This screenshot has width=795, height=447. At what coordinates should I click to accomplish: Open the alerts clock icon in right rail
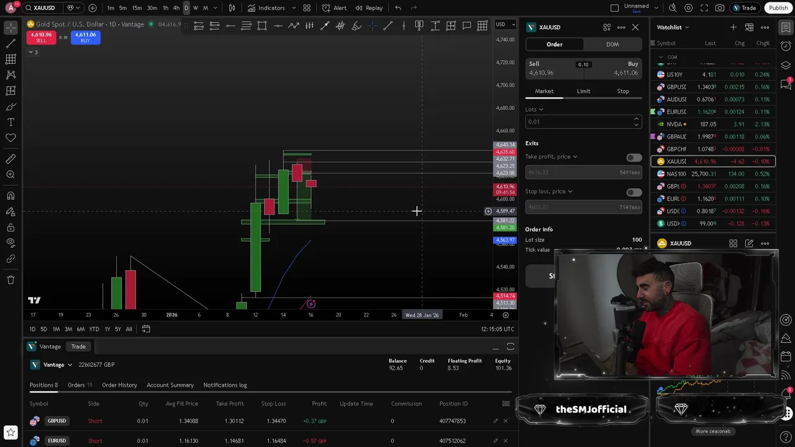tap(786, 47)
